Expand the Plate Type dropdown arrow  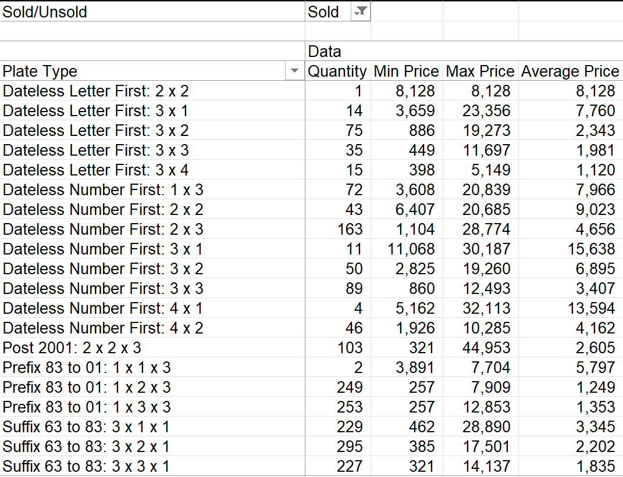point(294,71)
